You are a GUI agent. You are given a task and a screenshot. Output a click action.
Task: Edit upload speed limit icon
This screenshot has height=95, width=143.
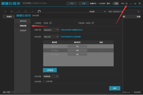pyautogui.click(x=50, y=23)
